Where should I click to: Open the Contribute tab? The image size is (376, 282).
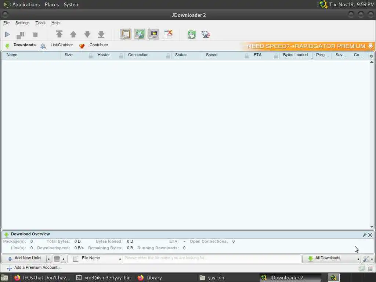(x=94, y=45)
